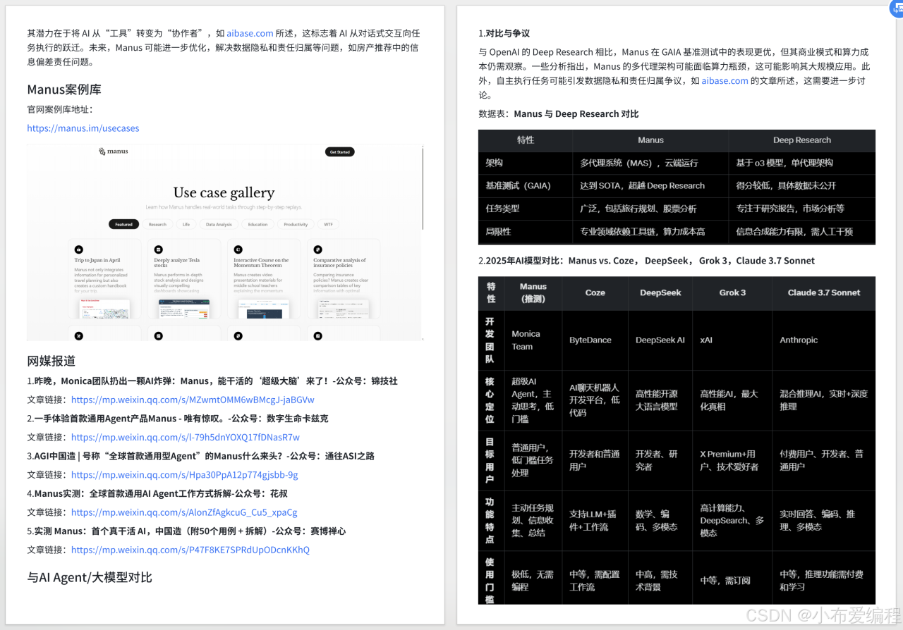Click the '混合推理AI，实时+深度推理' cell

click(824, 400)
